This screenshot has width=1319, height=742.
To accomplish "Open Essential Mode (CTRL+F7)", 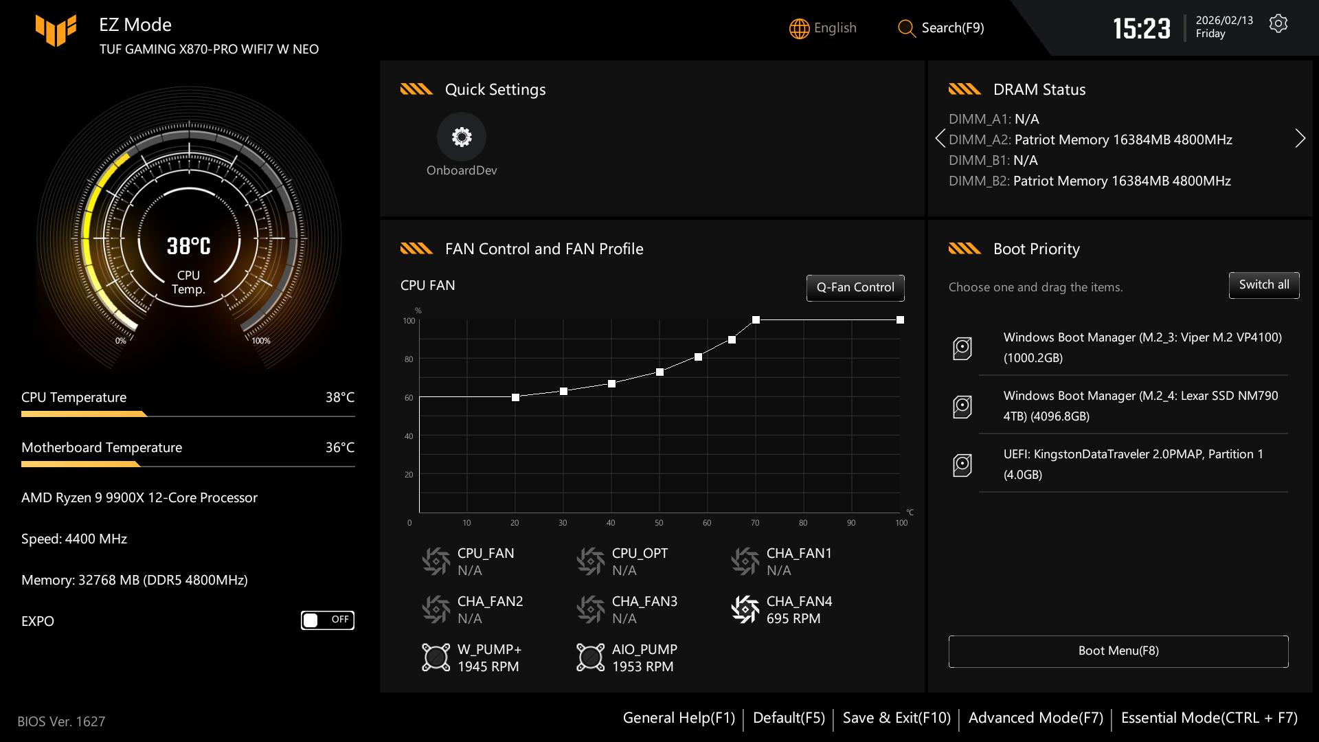I will pos(1208,717).
